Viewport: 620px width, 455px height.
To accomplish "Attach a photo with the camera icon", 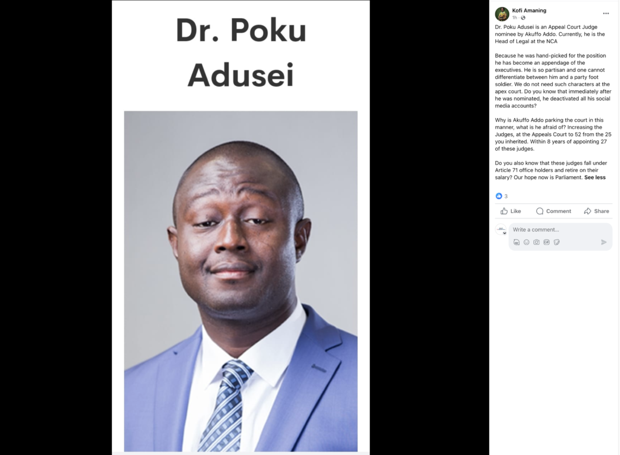I will (536, 242).
